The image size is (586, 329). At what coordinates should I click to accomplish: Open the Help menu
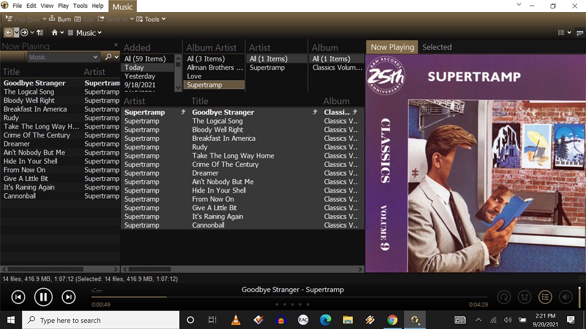[x=98, y=5]
